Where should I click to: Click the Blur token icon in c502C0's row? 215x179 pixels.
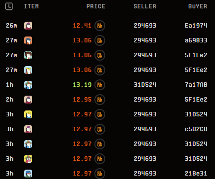pyautogui.click(x=100, y=129)
